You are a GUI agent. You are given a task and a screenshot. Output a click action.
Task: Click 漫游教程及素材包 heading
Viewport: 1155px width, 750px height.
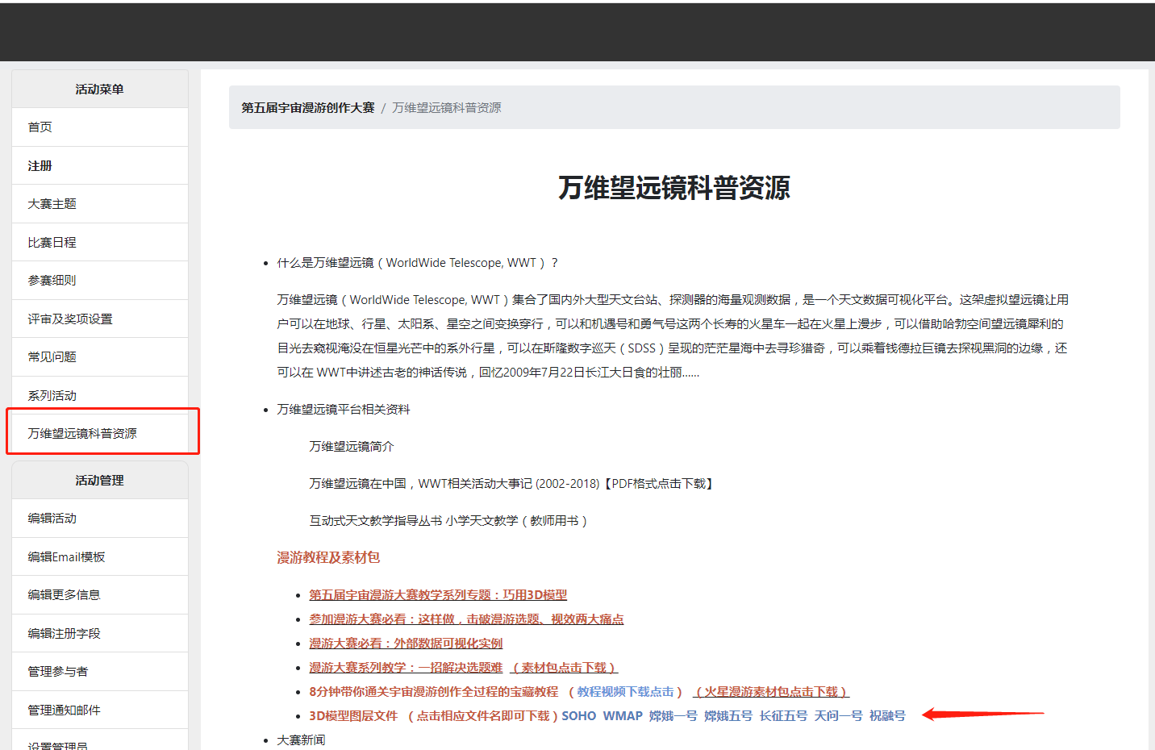pos(328,557)
